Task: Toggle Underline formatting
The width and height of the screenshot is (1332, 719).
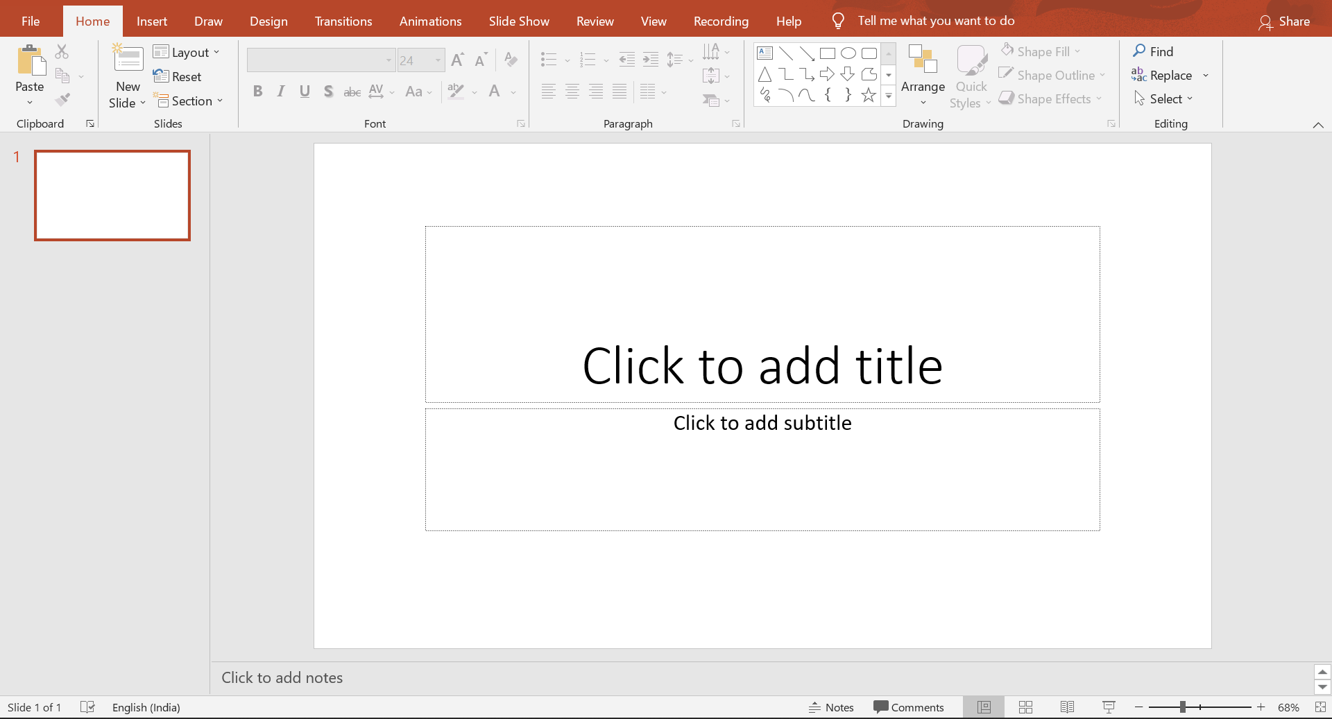Action: point(305,92)
